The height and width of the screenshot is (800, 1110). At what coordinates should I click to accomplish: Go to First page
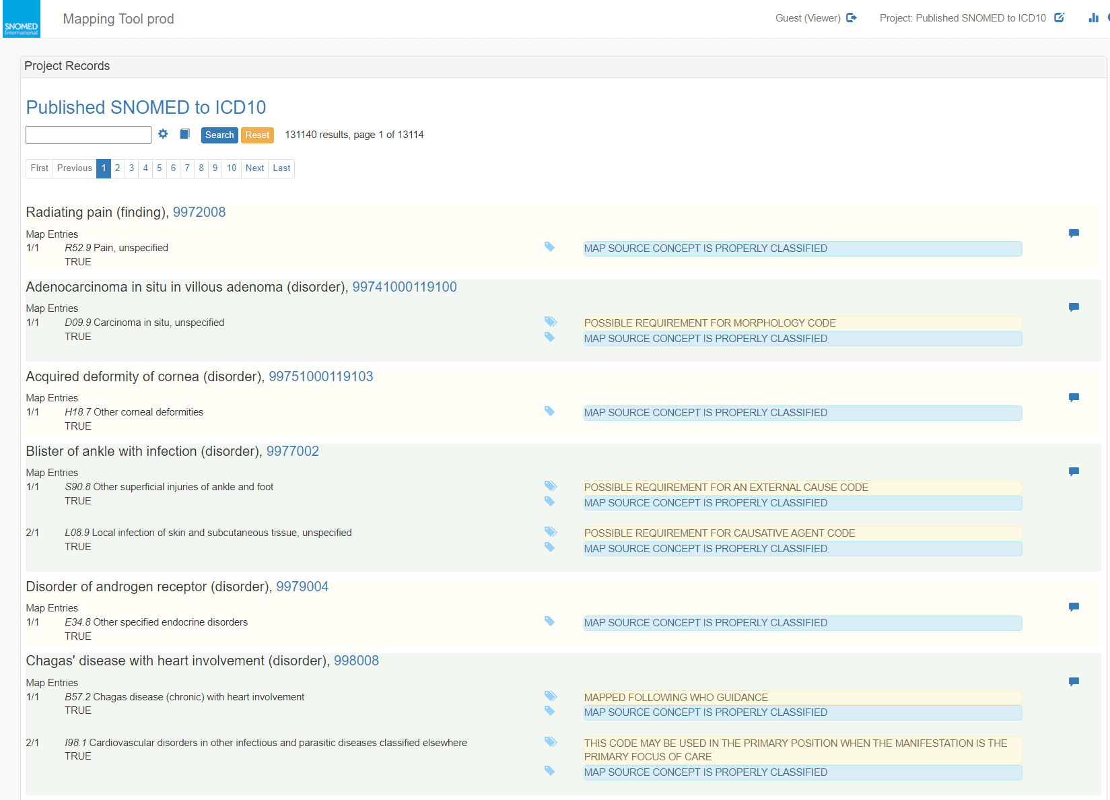(x=40, y=168)
